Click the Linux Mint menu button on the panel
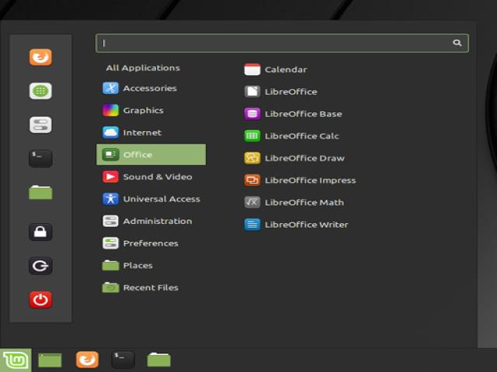The width and height of the screenshot is (497, 372). point(16,360)
